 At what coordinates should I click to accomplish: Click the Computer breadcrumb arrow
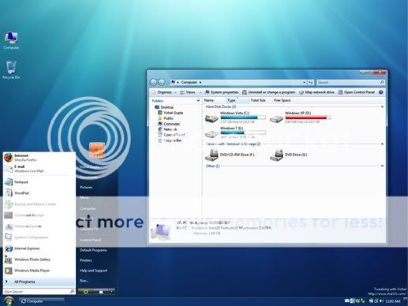point(200,82)
